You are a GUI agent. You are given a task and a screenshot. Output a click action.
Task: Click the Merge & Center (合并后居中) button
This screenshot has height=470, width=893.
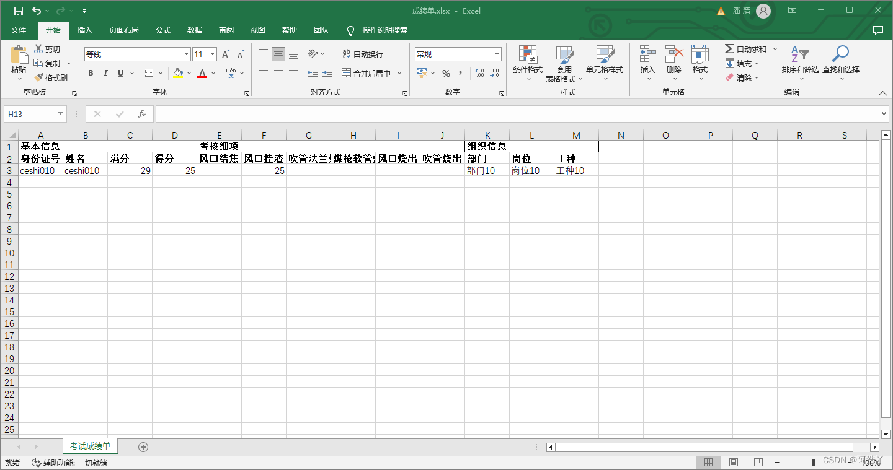370,73
